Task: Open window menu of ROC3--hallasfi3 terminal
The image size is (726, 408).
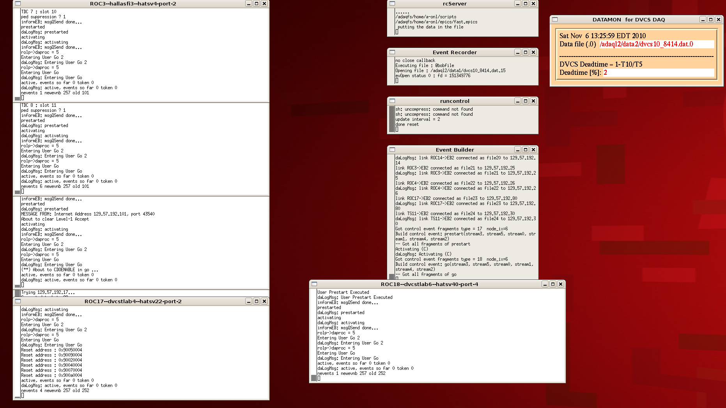Action: [x=18, y=4]
